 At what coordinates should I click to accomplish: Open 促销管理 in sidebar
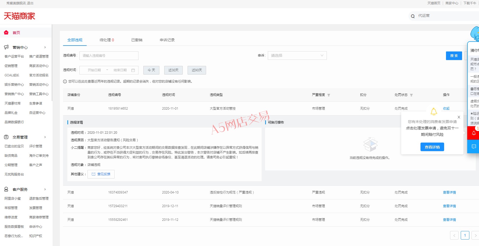(11, 66)
